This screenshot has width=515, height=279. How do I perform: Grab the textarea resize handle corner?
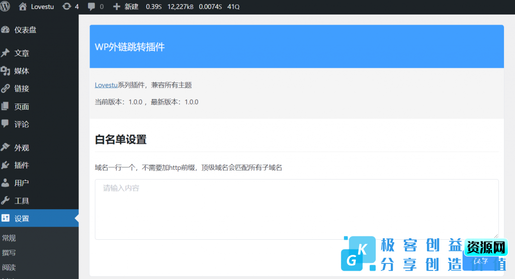(495, 236)
